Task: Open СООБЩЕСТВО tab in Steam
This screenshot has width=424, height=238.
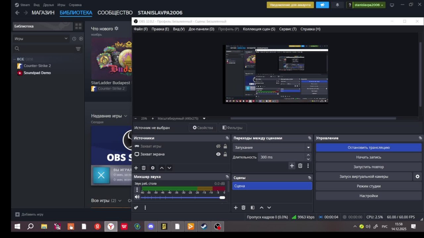Action: tap(115, 13)
